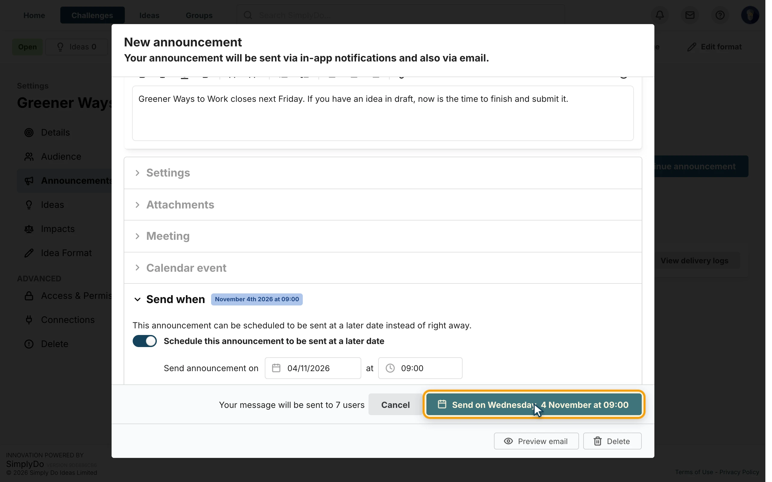The height and width of the screenshot is (482, 772).
Task: Click calendar icon in date field
Action: click(x=276, y=368)
